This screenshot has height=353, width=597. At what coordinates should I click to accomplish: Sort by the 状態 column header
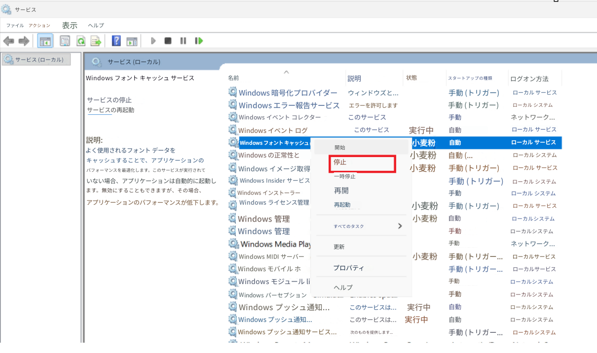(x=411, y=78)
